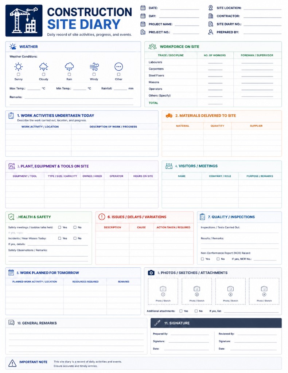Screen dimensions: 288x373
Task: Click the camera icon in the Photos / Sketches header
Action: point(151,272)
